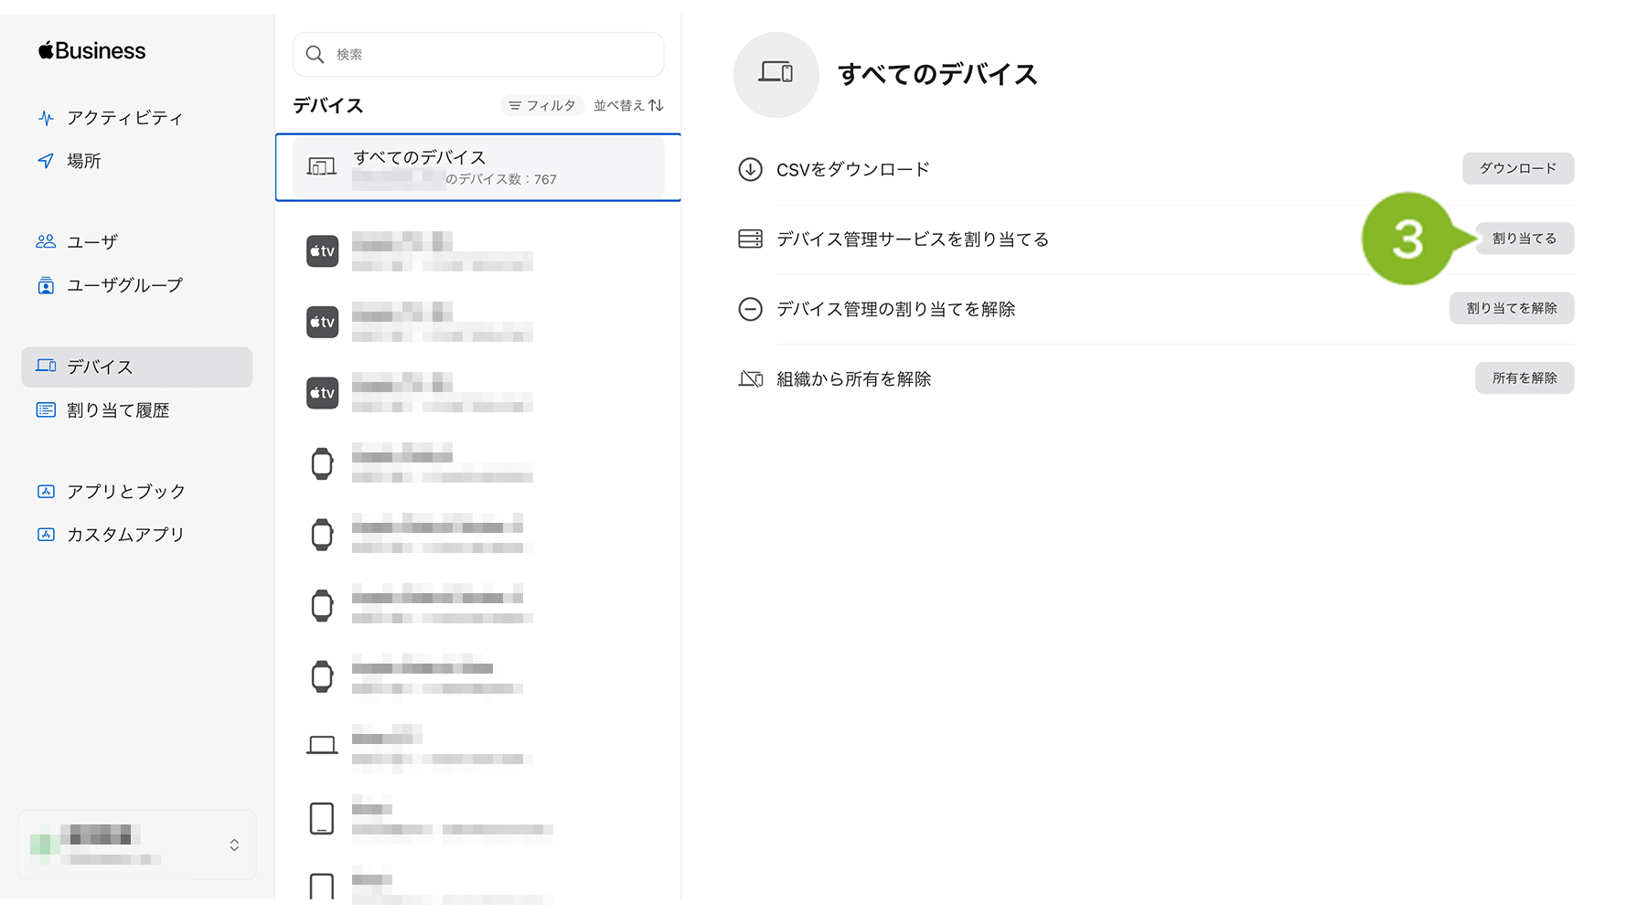The width and height of the screenshot is (1626, 914).
Task: Open アクティビティ in the sidebar
Action: click(123, 118)
